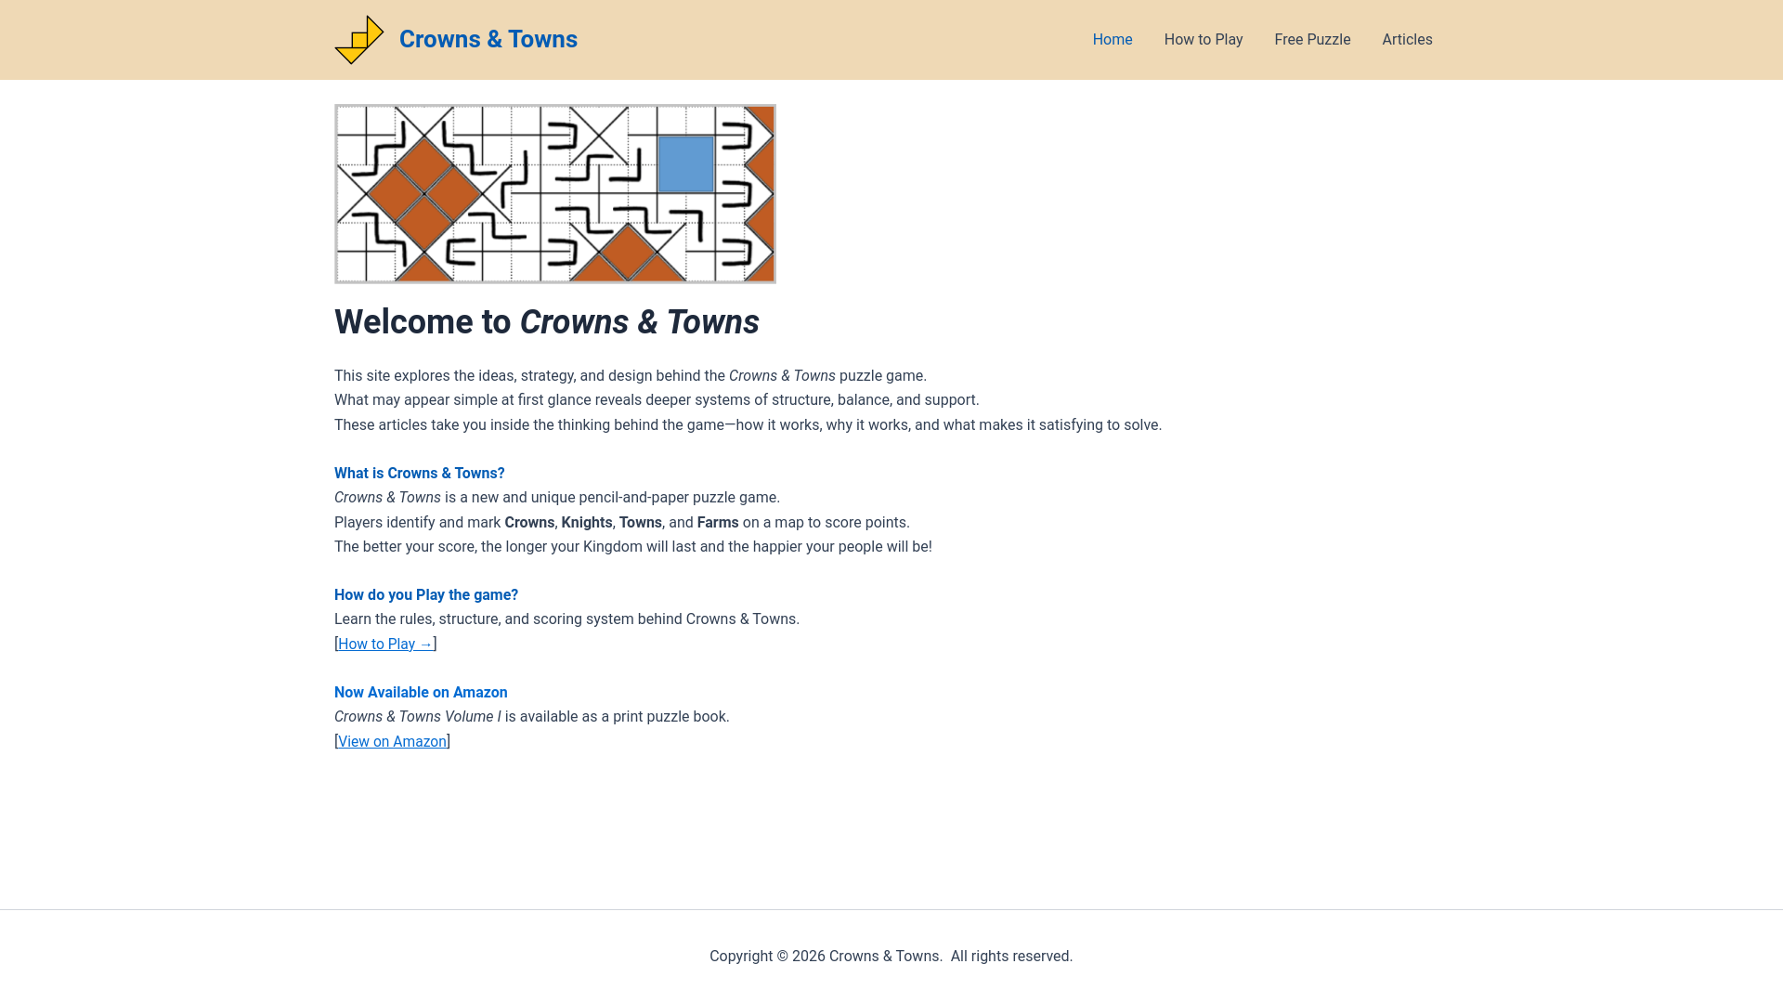Image resolution: width=1783 pixels, height=1003 pixels.
Task: Click the puzzle map banner image
Action: point(555,194)
